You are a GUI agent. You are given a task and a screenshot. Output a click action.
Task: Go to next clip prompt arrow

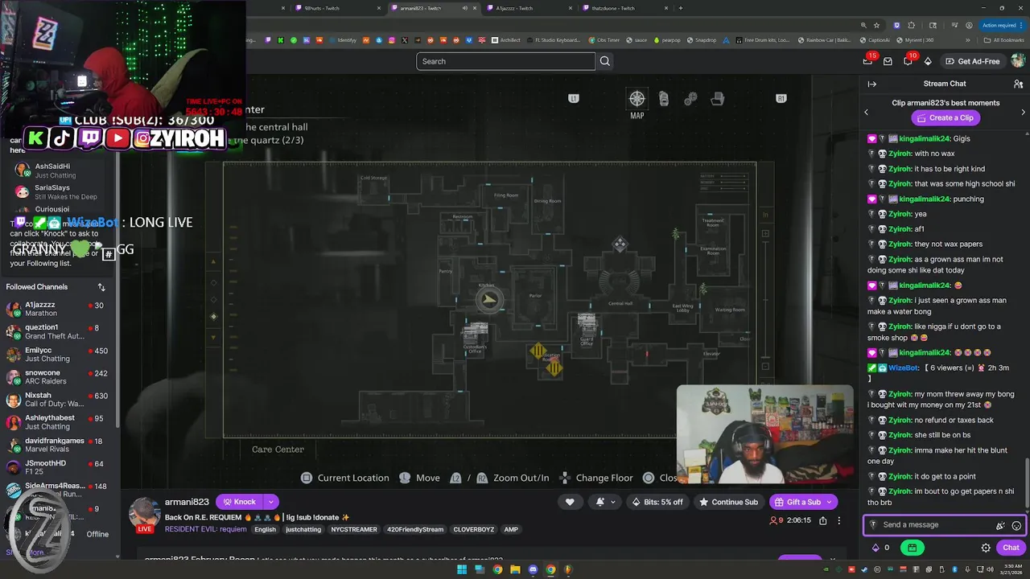[1023, 112]
